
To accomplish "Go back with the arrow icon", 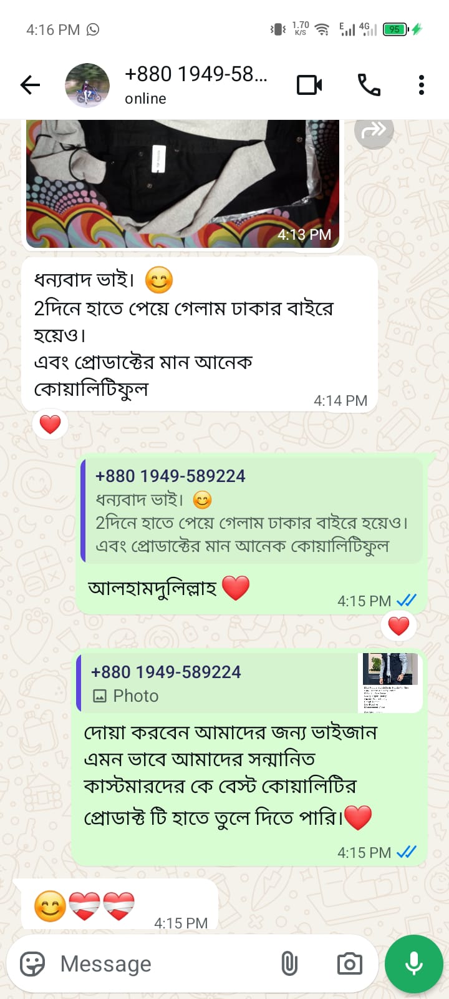I will 30,85.
